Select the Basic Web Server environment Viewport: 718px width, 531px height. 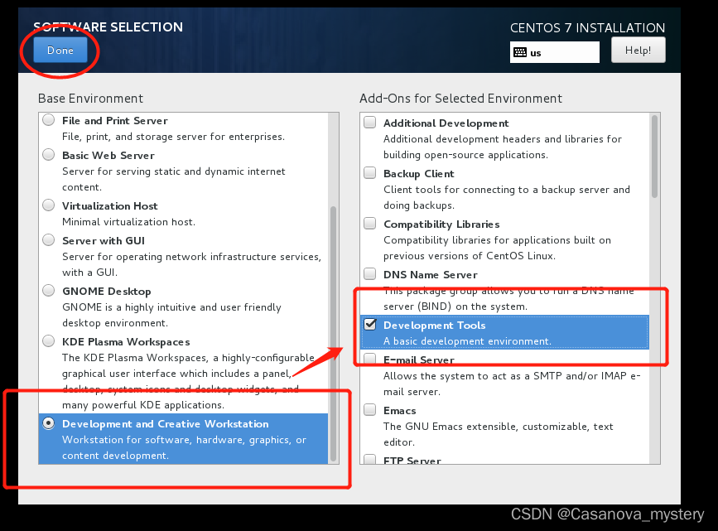click(48, 153)
